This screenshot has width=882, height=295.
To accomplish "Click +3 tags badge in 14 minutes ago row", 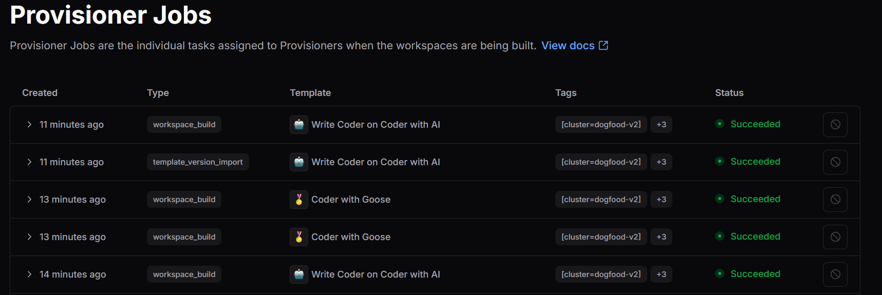I will 661,274.
